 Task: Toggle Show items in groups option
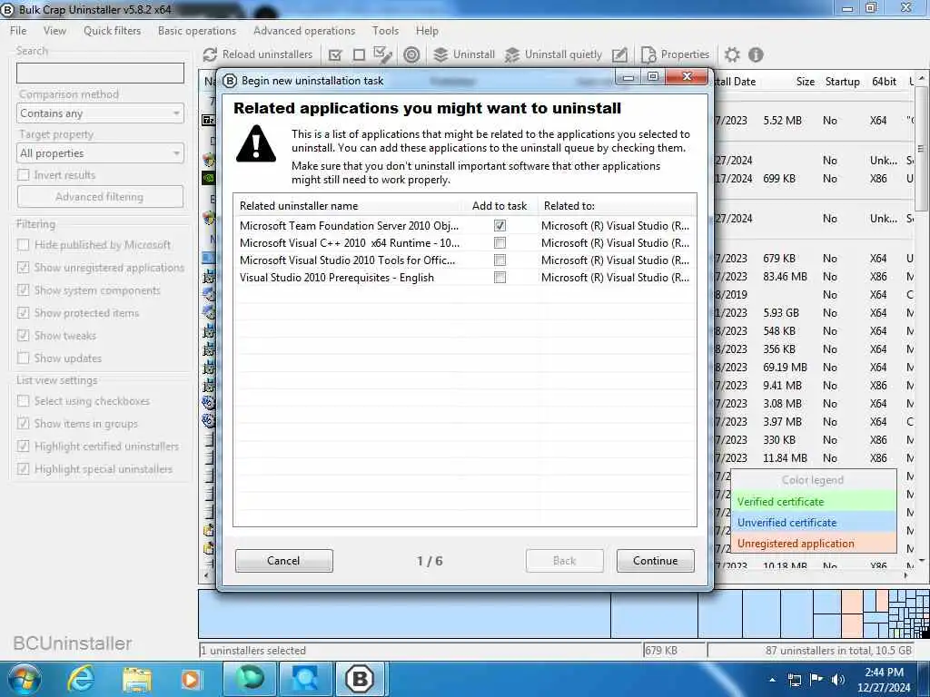[x=24, y=423]
